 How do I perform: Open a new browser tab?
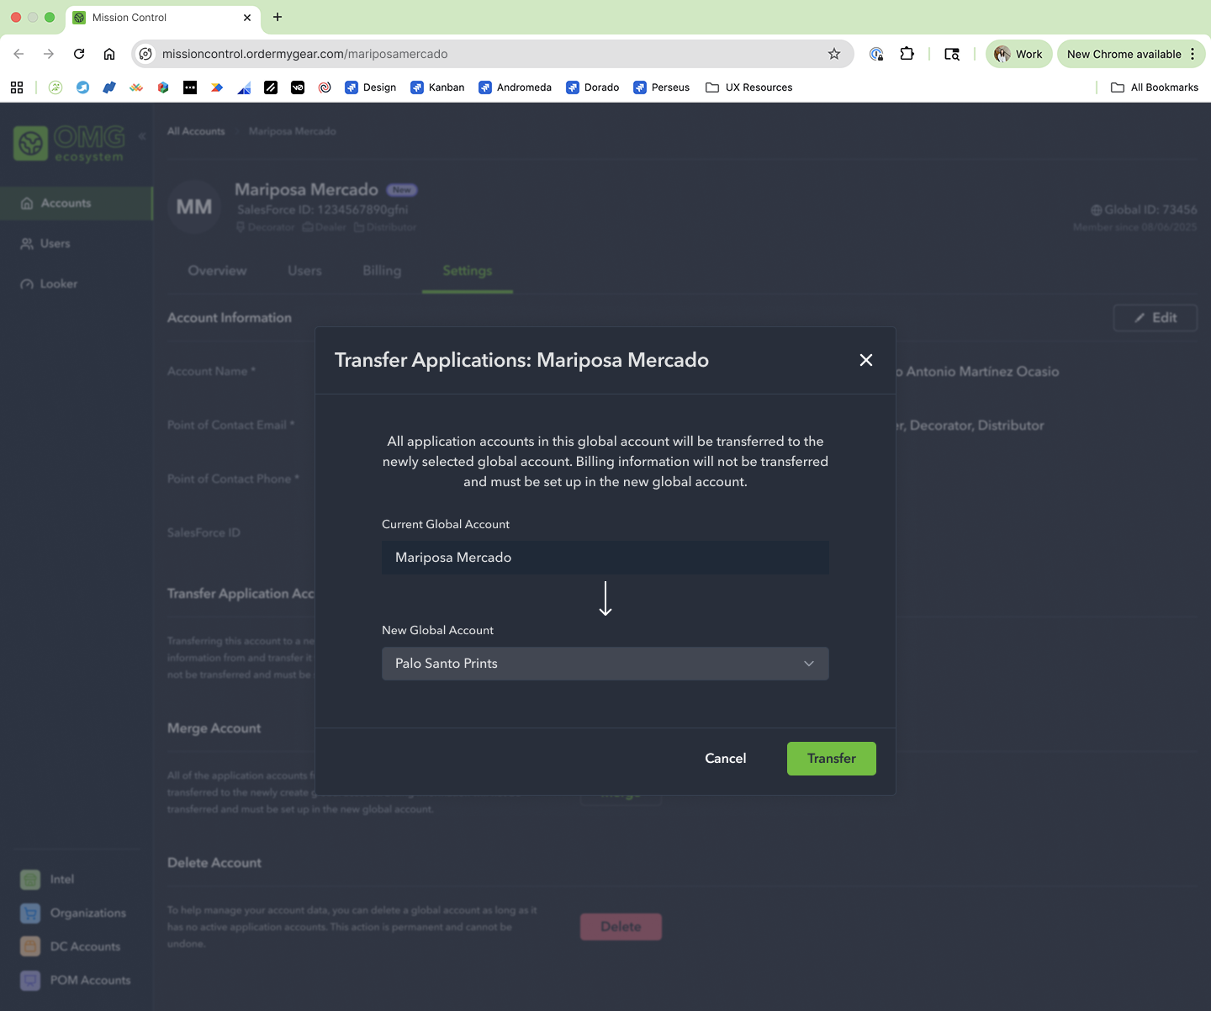pos(278,17)
